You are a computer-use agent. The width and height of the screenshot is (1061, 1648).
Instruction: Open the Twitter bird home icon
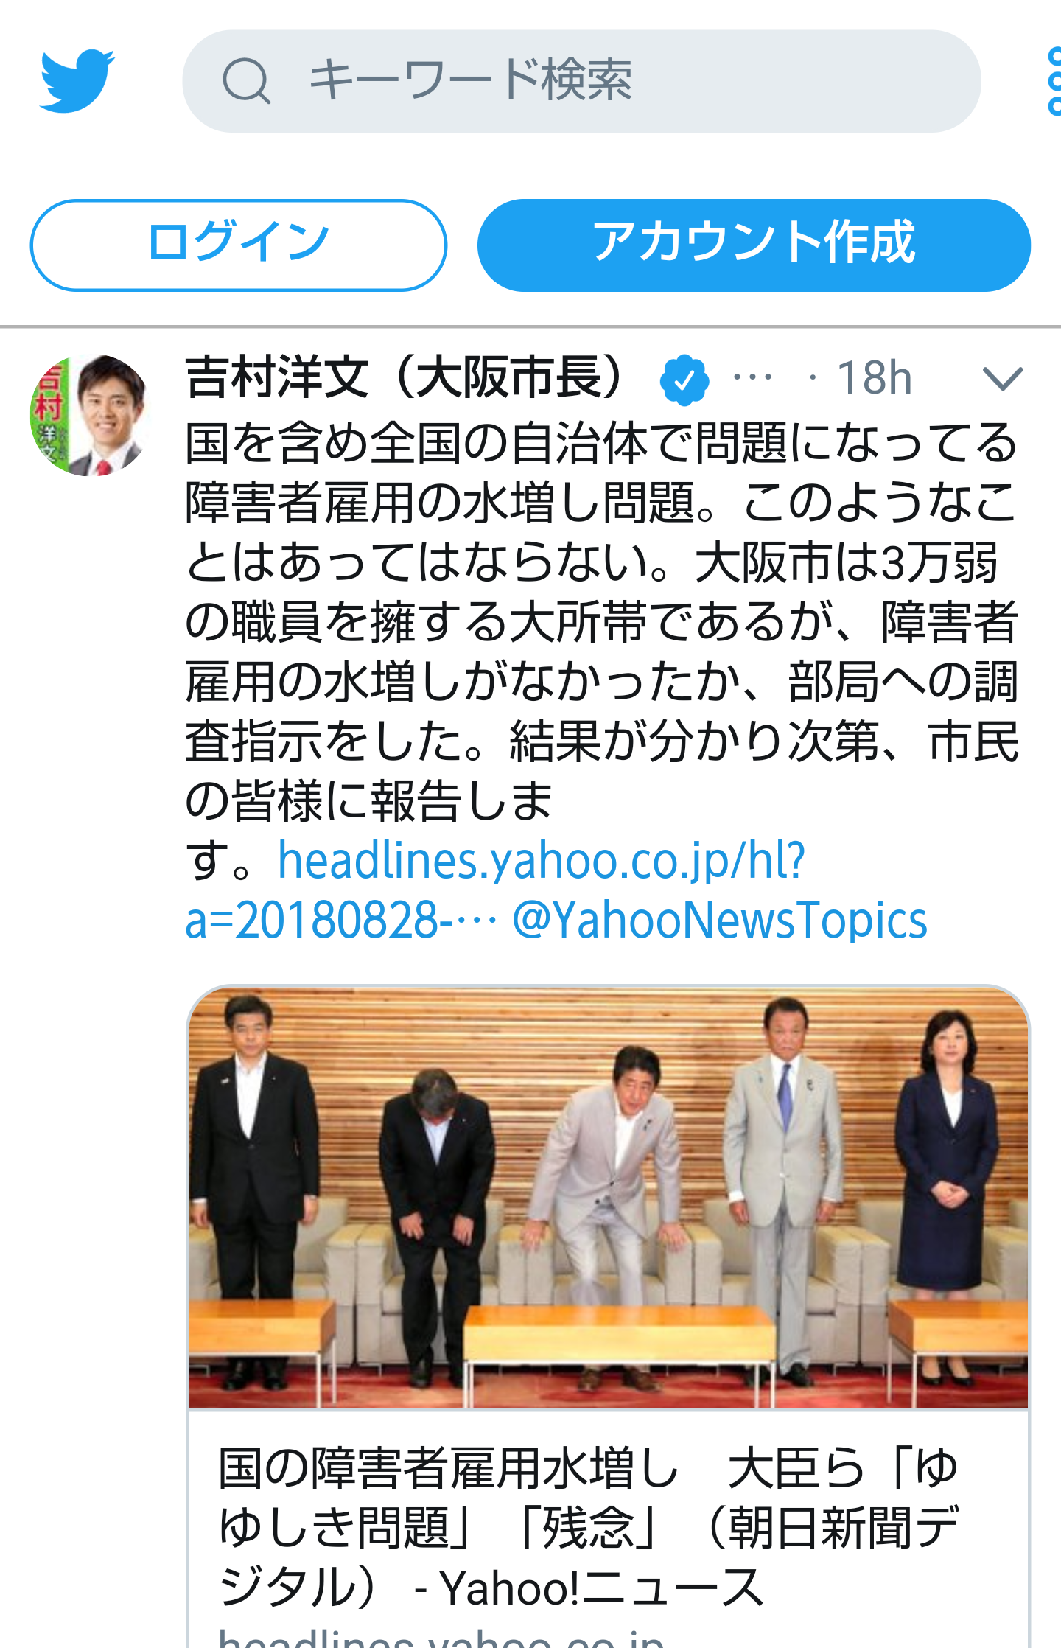click(x=77, y=80)
